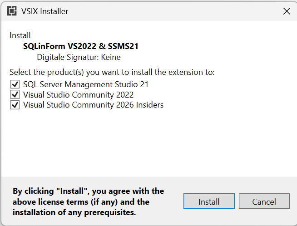This screenshot has width=297, height=226.
Task: Click the license terms agreement notice
Action: point(88,201)
